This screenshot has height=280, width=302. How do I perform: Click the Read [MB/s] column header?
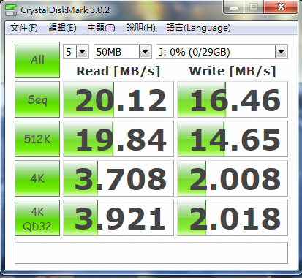118,71
